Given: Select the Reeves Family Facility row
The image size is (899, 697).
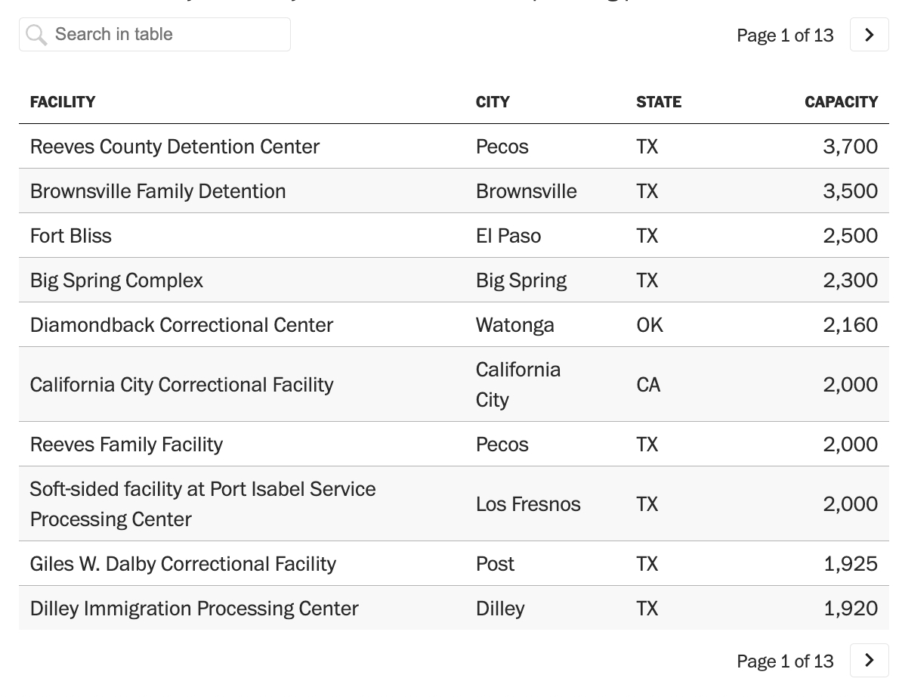Looking at the screenshot, I should point(126,445).
